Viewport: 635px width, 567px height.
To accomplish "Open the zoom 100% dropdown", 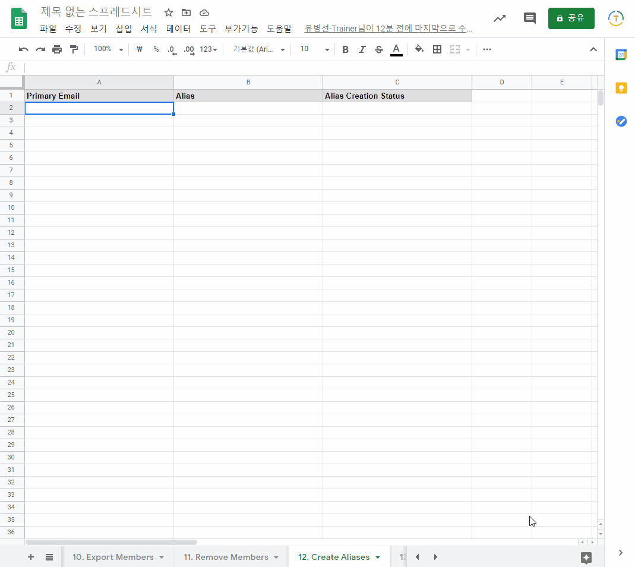I will pos(109,49).
